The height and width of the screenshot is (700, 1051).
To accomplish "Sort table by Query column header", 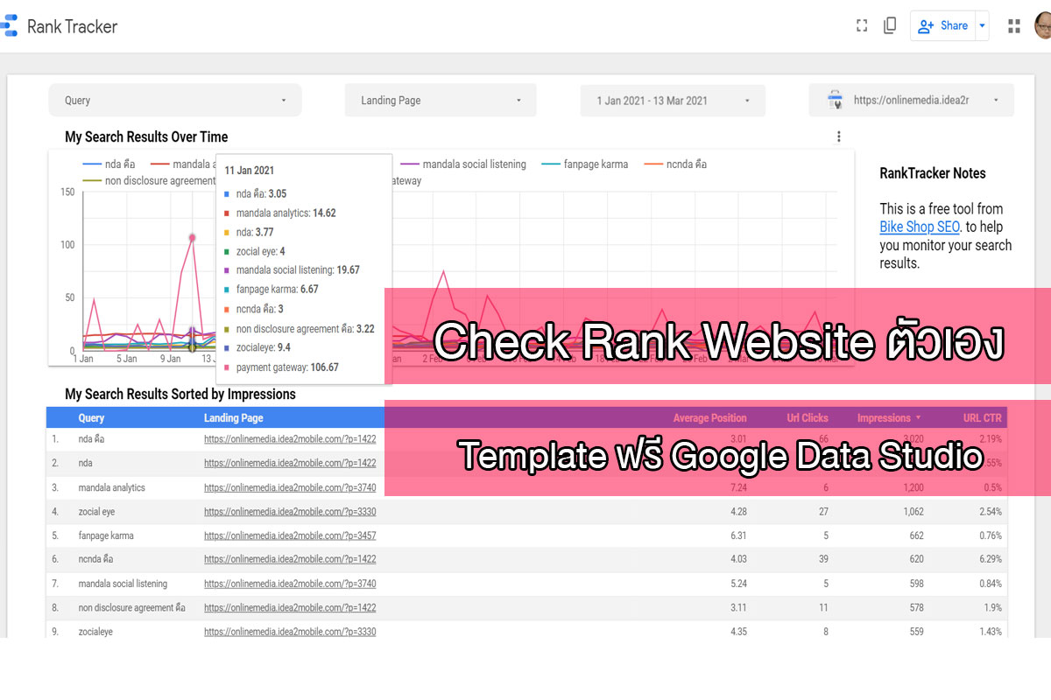I will (x=91, y=418).
